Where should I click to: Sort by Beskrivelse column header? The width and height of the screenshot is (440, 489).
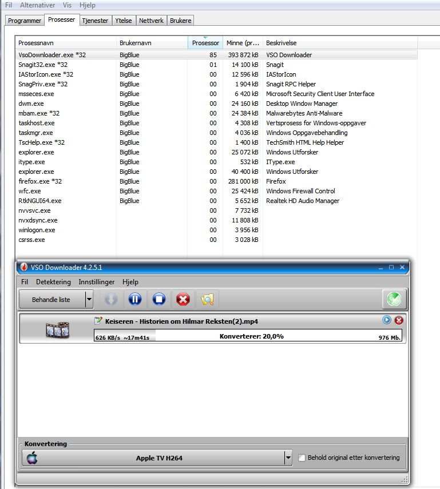340,43
